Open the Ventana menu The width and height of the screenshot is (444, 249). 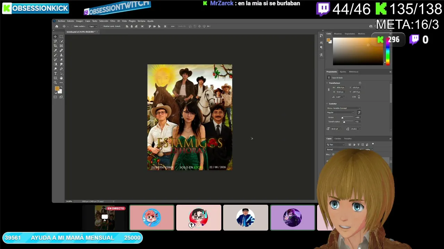[142, 21]
